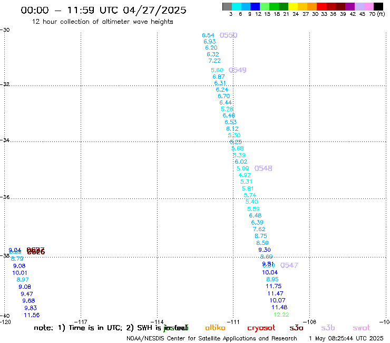Click the wave height value 6.87
390x343 pixels.
pos(218,77)
